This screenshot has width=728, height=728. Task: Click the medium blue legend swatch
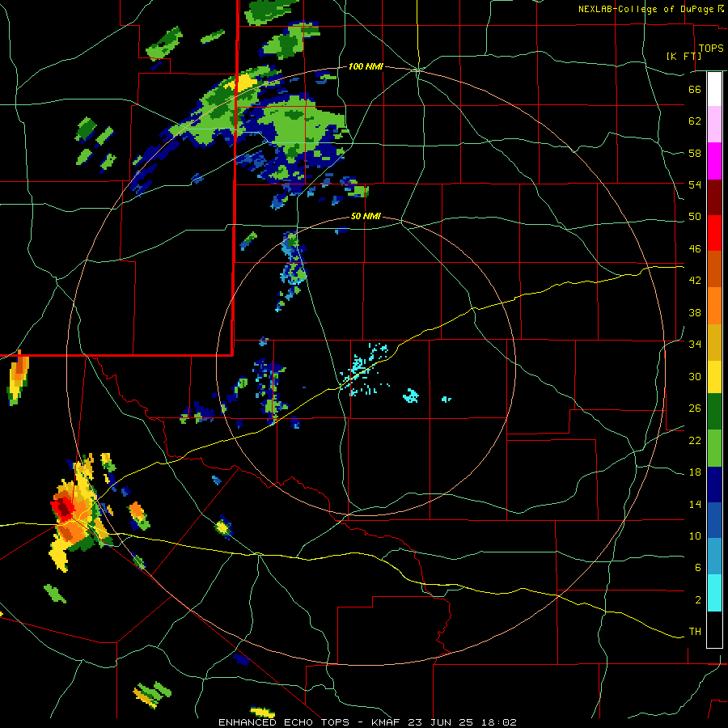714,521
